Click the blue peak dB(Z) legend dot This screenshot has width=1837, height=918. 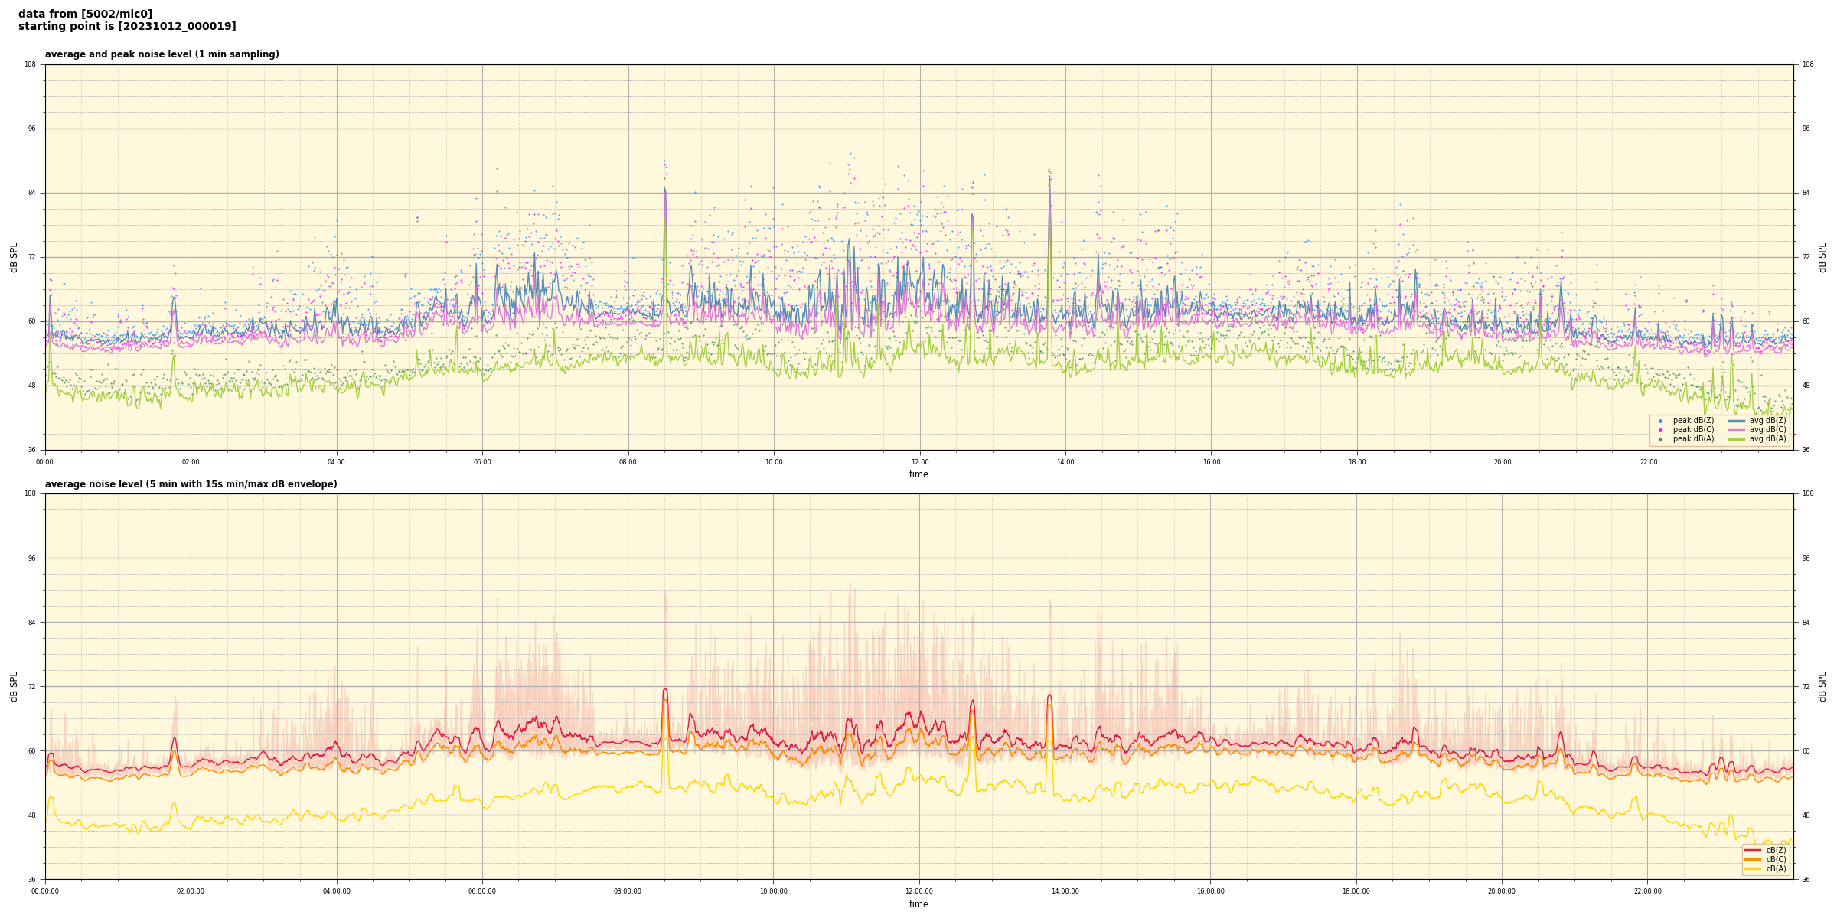point(1660,421)
